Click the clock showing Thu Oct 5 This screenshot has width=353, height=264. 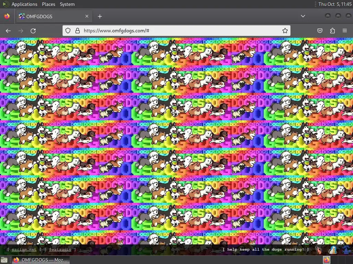334,4
